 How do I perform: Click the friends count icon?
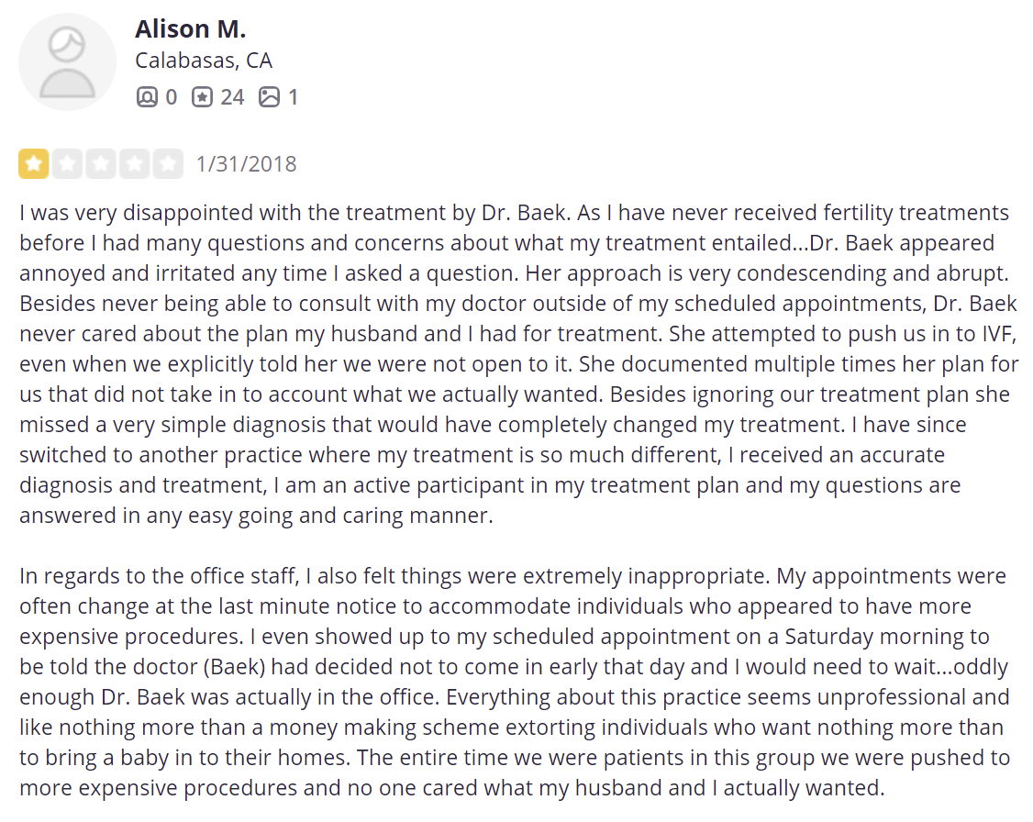(147, 97)
